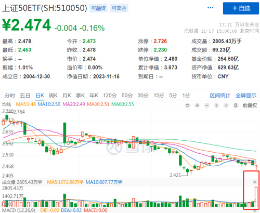The width and height of the screenshot is (260, 213).
Task: Zoom out the chart with minus icon
Action: (207, 105)
